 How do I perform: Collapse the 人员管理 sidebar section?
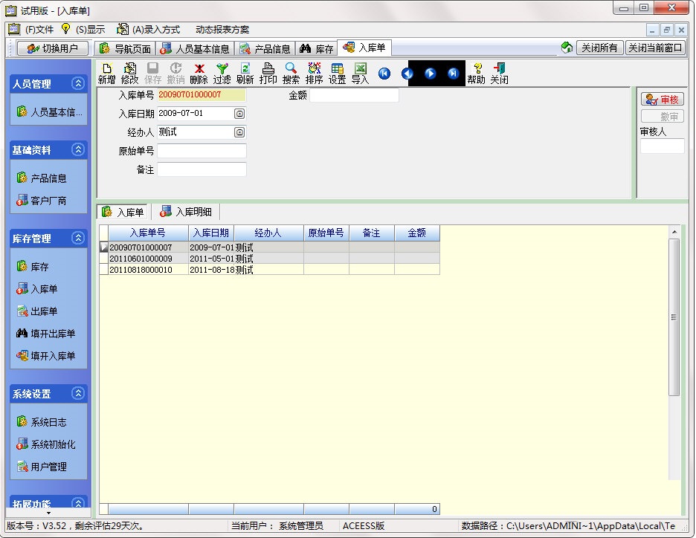[x=77, y=84]
